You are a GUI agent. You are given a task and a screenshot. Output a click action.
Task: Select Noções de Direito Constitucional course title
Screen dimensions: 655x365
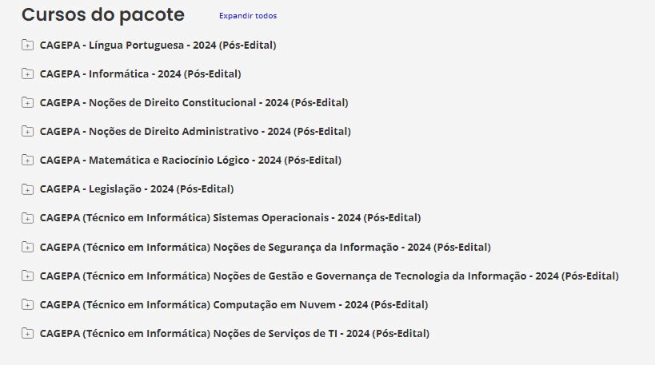click(x=194, y=102)
